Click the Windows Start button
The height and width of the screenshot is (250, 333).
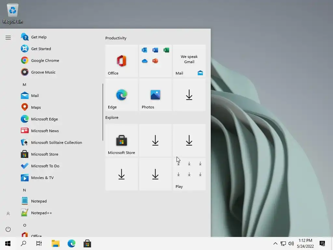(8, 243)
